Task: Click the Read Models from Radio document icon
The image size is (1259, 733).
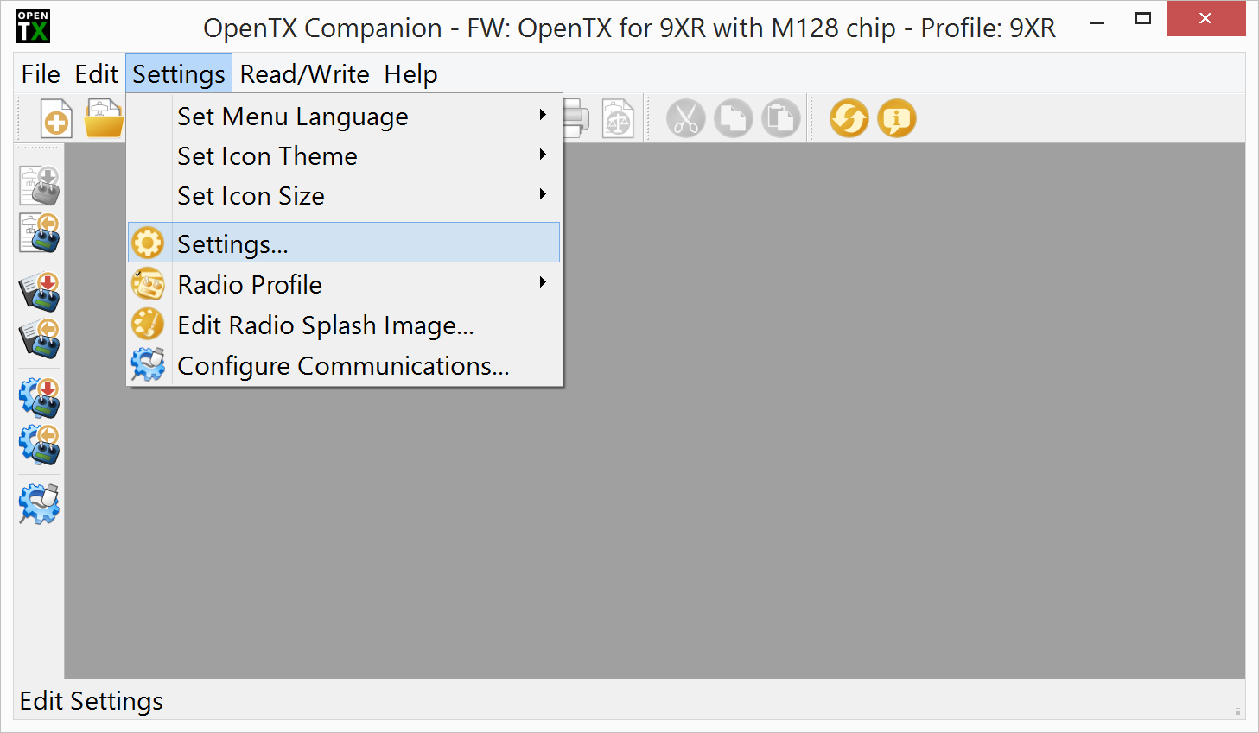Action: pos(40,233)
